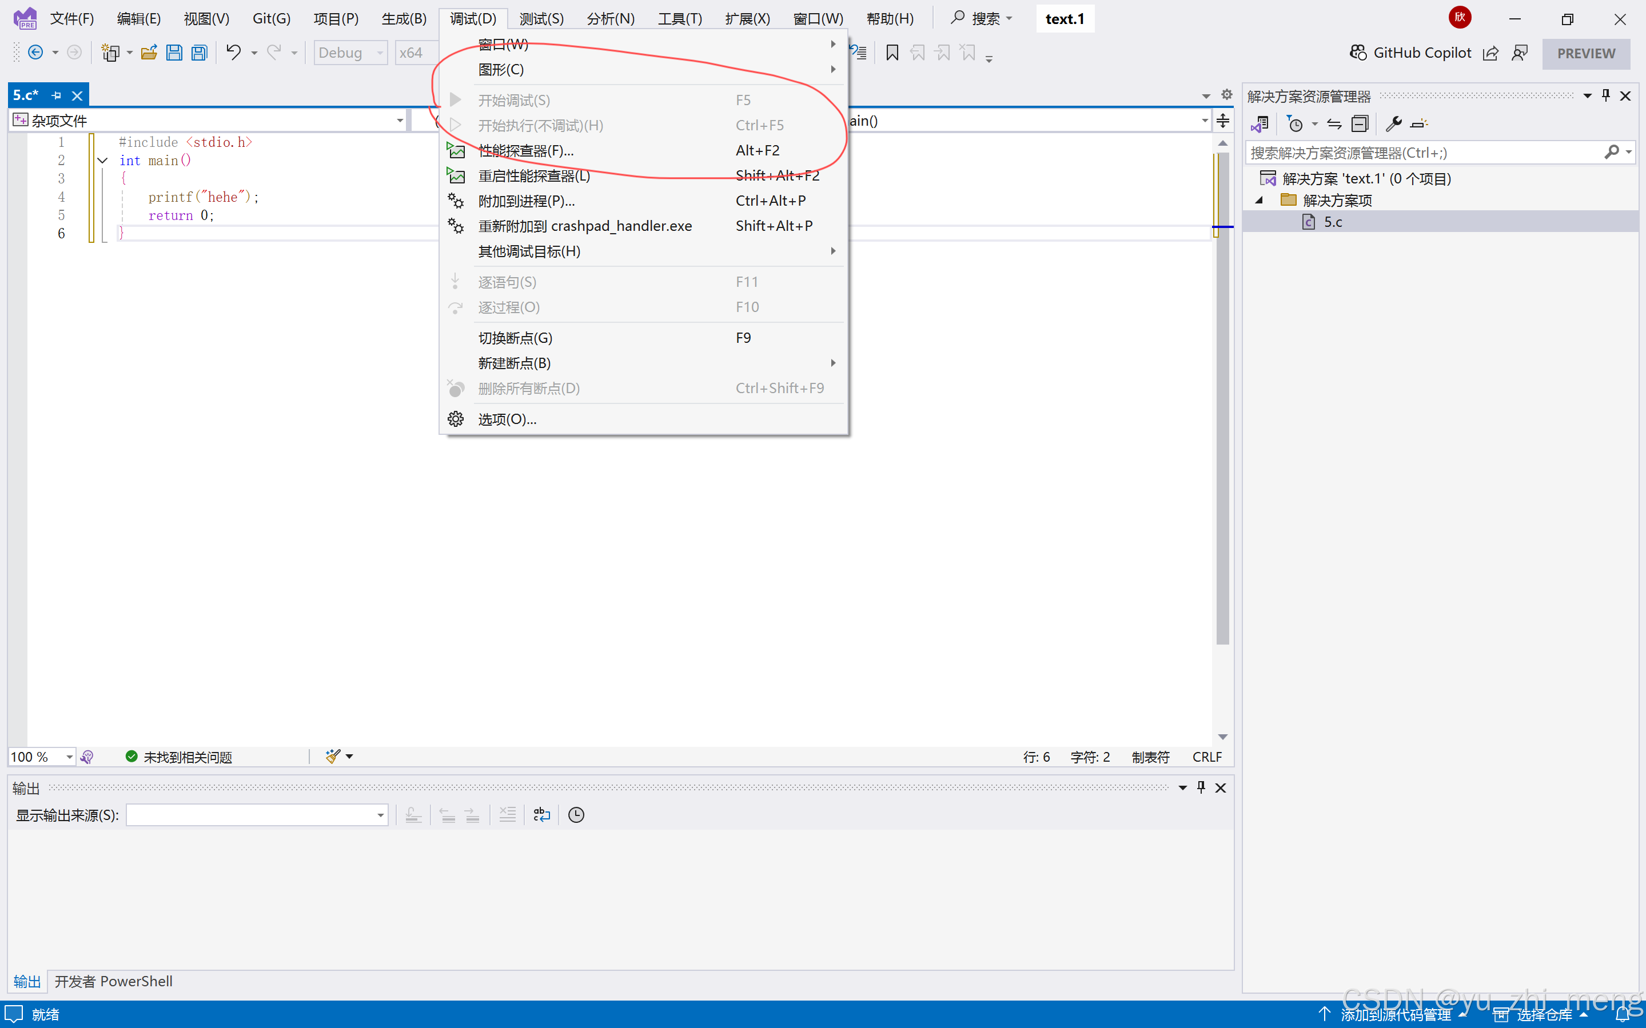Screen dimensions: 1646x1028
Task: Click the Save All toolbar icon
Action: (x=200, y=53)
